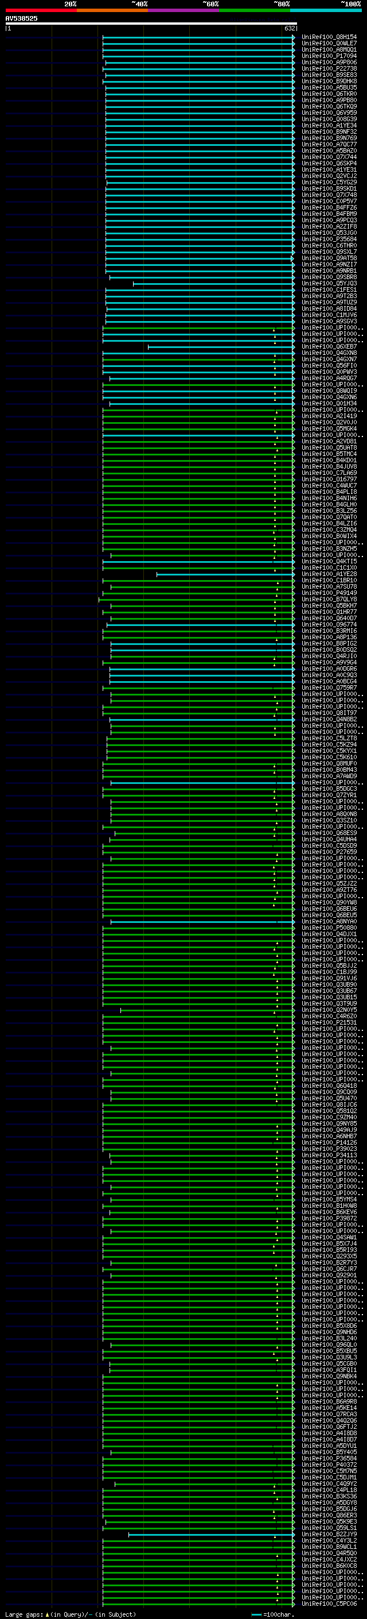This screenshot has width=367, height=1619.
Task: Select hit UniRef100_Q6TKR0
Action: [329, 94]
